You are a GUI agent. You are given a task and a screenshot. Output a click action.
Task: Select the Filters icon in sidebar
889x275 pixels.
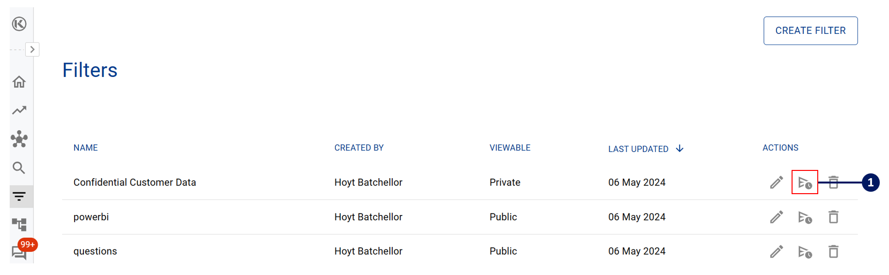(x=19, y=197)
